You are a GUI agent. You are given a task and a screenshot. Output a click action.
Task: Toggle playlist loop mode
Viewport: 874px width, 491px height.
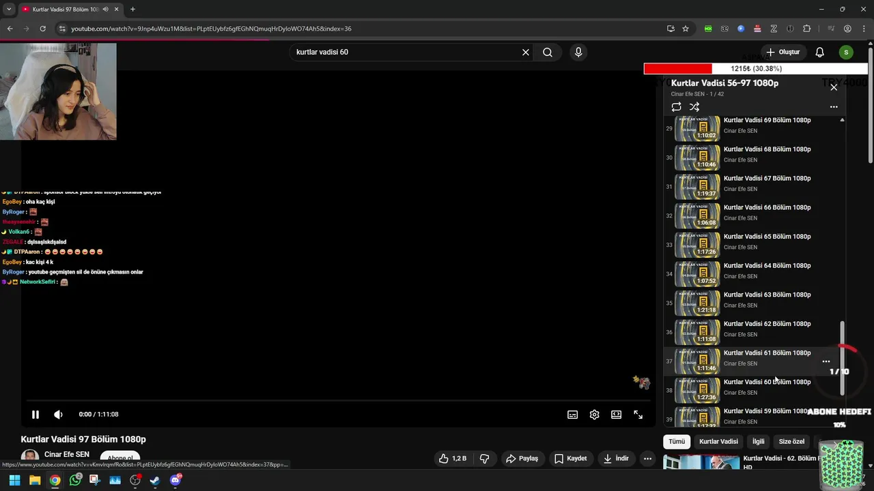pos(676,107)
